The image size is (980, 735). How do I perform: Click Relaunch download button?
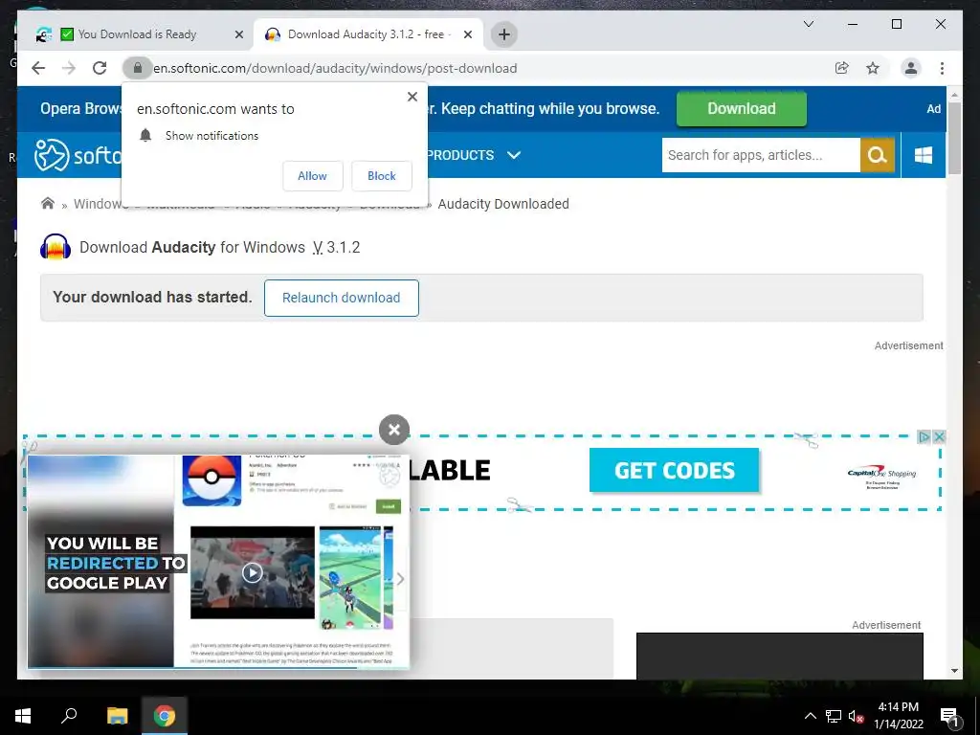coord(342,298)
